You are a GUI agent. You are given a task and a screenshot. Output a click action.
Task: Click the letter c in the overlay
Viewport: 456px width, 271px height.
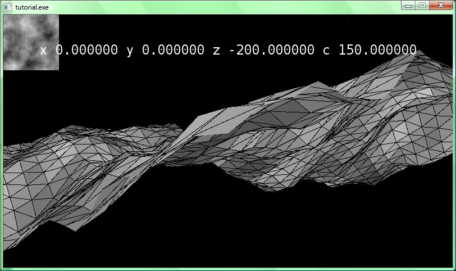pyautogui.click(x=326, y=51)
